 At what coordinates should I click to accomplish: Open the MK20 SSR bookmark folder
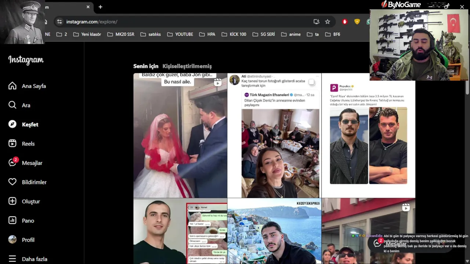[x=121, y=34]
